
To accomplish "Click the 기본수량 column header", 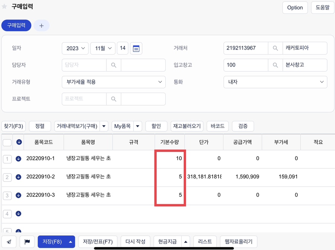I will (x=170, y=142).
